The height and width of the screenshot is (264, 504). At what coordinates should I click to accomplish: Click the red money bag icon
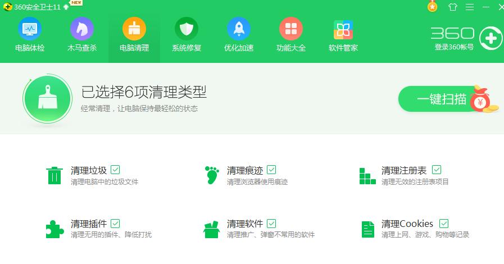click(x=481, y=100)
